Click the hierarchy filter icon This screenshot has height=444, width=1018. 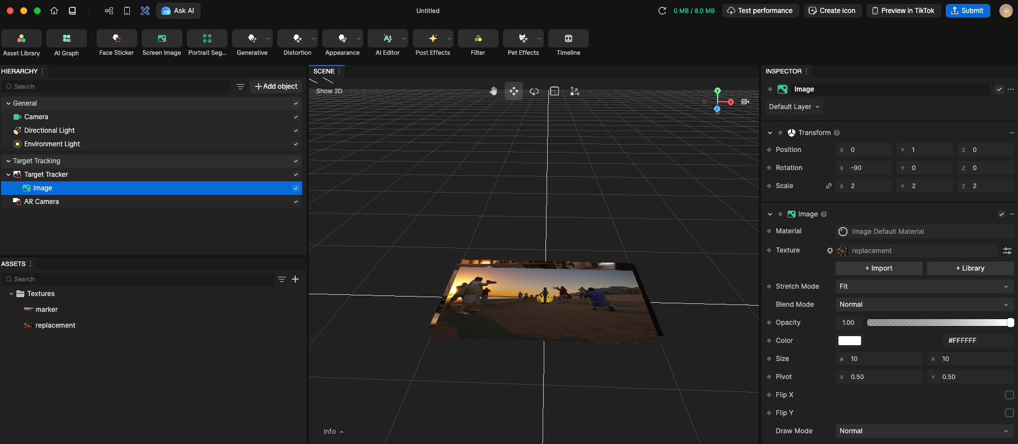(241, 86)
